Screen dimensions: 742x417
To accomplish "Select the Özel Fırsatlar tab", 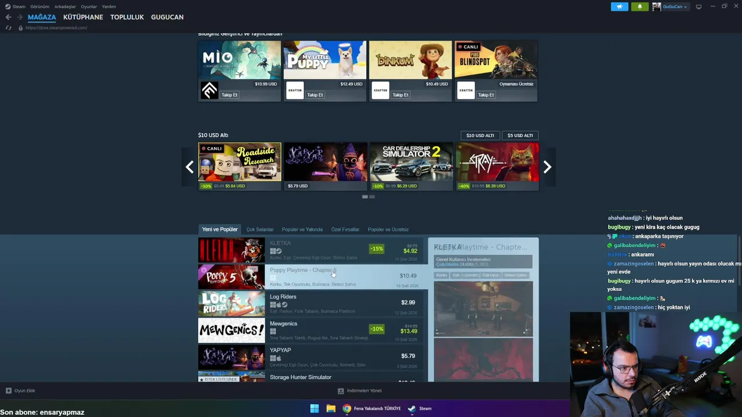I will 345,229.
